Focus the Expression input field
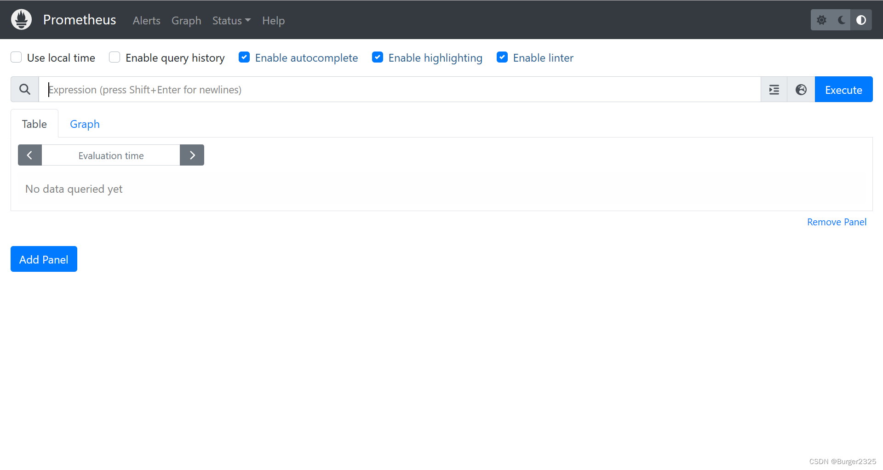The height and width of the screenshot is (470, 883). coord(400,90)
